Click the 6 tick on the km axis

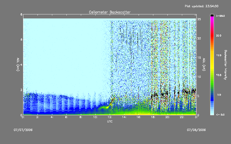pos(21,40)
